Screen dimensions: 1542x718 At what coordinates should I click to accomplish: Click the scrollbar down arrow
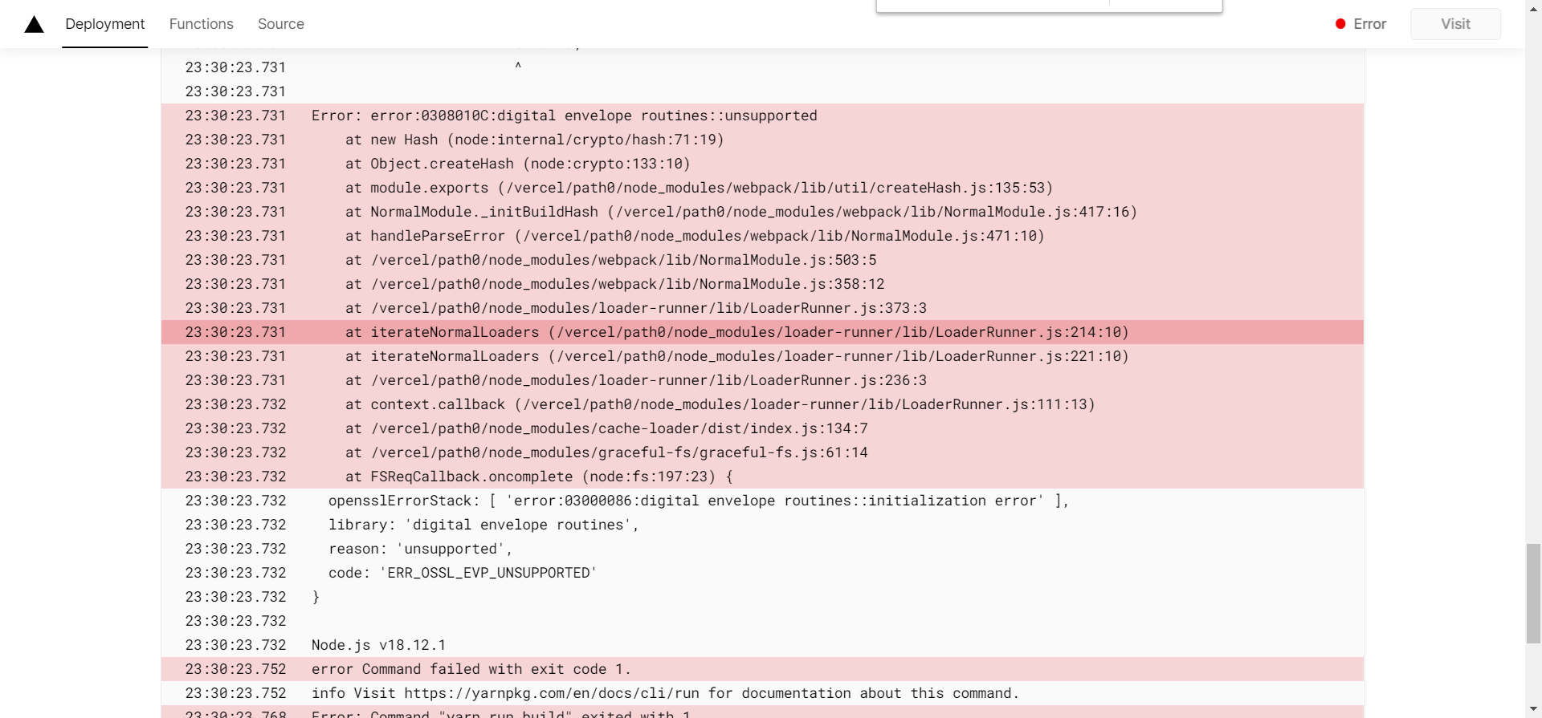click(1533, 711)
